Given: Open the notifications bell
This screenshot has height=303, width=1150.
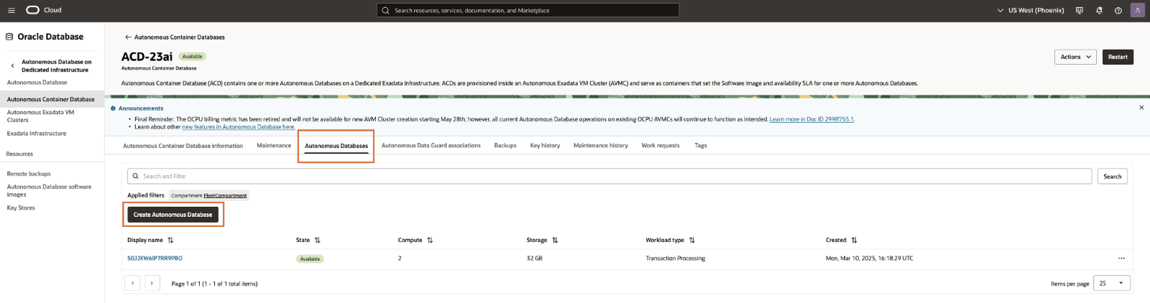Looking at the screenshot, I should 1099,10.
